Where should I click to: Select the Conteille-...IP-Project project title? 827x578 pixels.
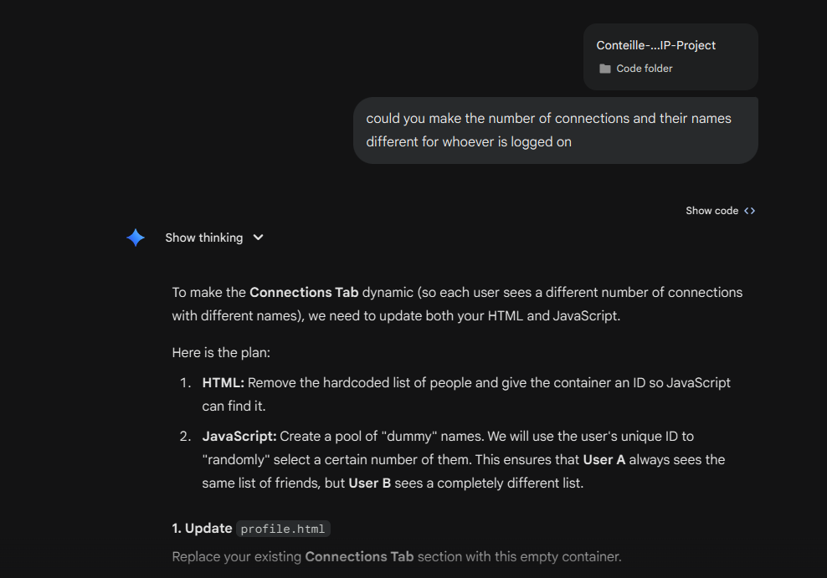coord(655,45)
